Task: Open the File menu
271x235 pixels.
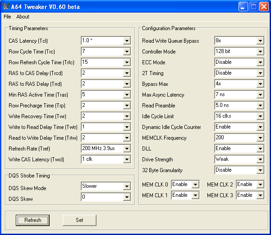Action: point(7,17)
